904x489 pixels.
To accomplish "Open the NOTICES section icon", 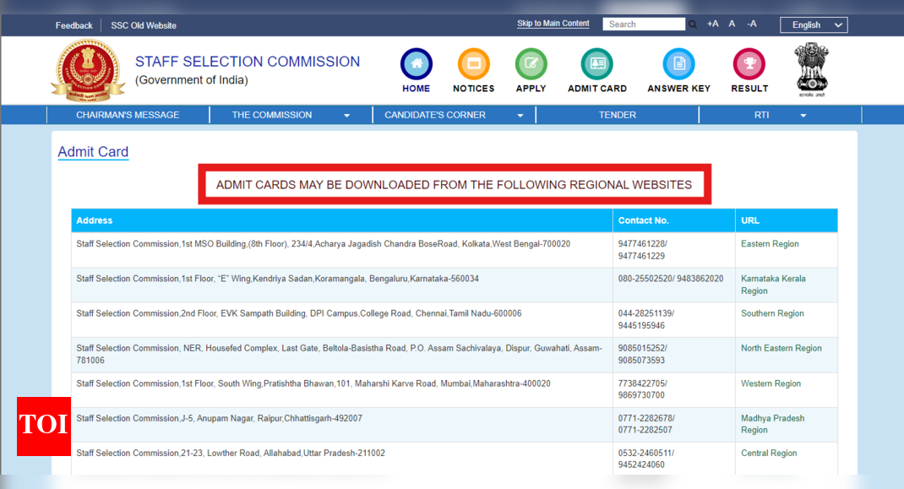I will 473,63.
